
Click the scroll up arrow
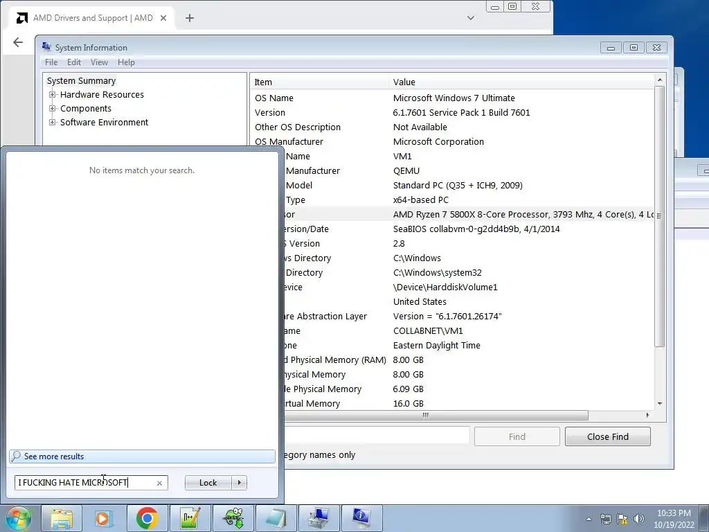coord(659,80)
